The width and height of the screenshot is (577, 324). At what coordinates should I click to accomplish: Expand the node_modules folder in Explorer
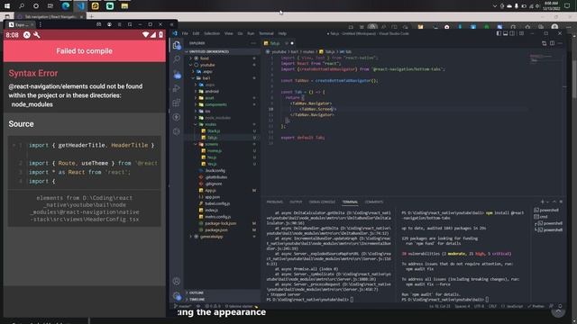(x=217, y=118)
